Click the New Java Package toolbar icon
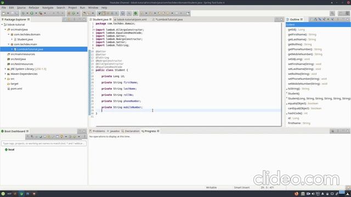The width and height of the screenshot is (351, 197). (x=69, y=13)
